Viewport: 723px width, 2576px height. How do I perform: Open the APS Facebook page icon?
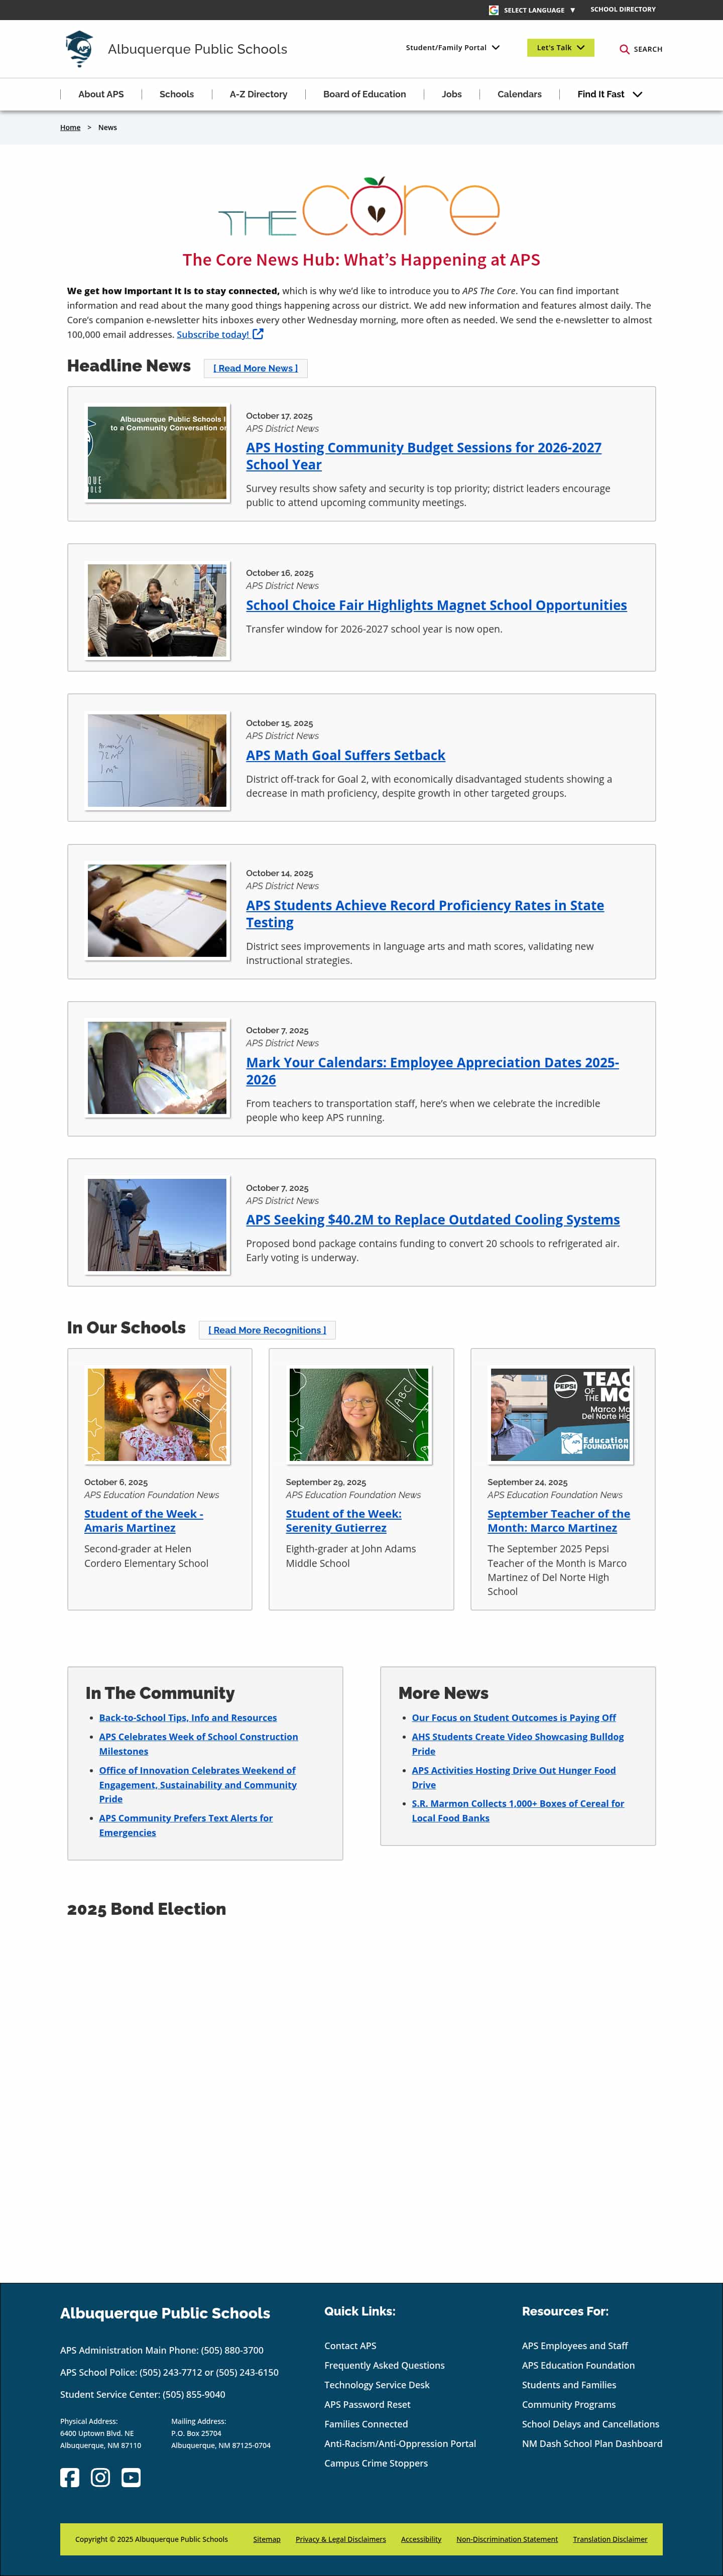[x=70, y=2477]
